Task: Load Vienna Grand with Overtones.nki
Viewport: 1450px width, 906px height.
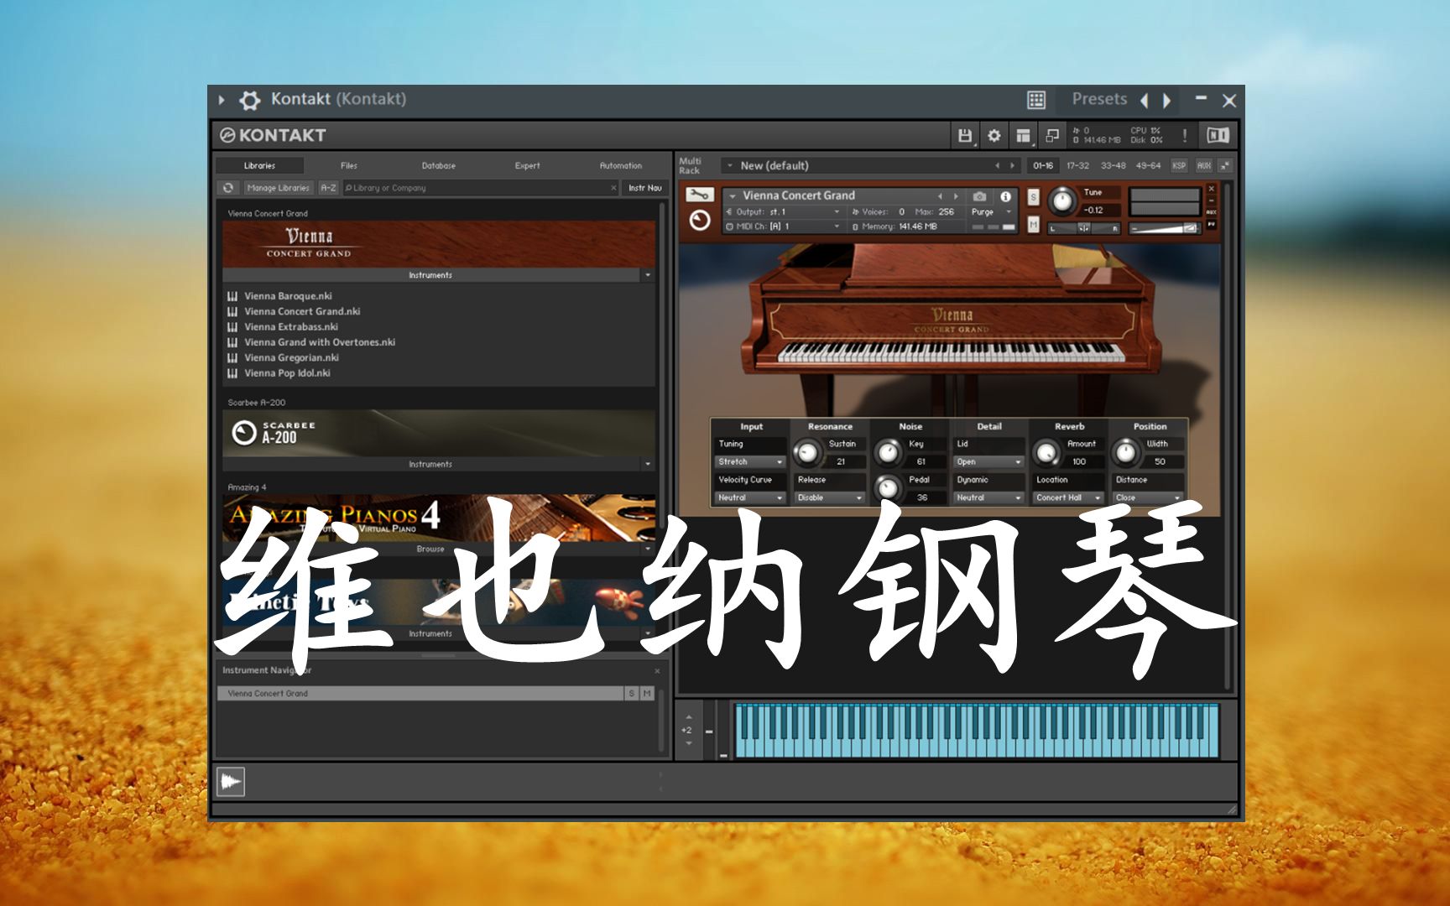Action: point(320,342)
